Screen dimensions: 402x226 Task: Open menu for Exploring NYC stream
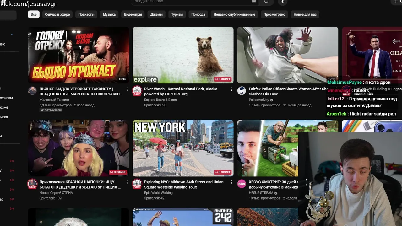(231, 182)
